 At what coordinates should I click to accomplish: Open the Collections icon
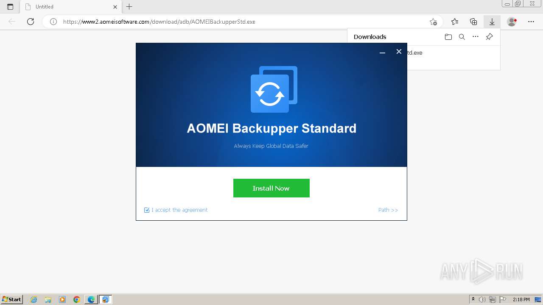pos(473,22)
